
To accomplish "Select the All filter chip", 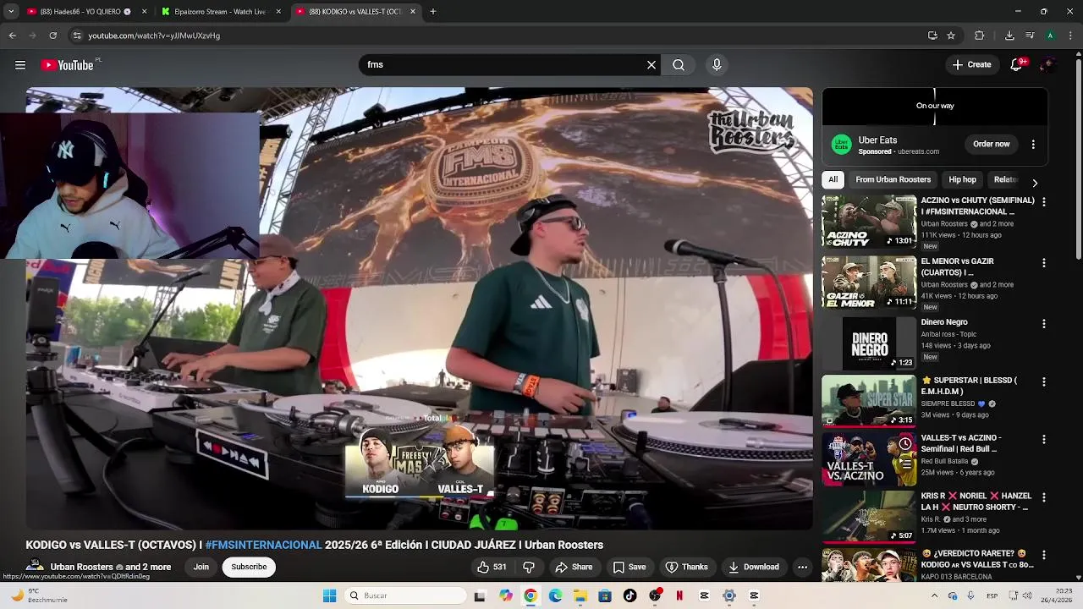I will (x=833, y=179).
